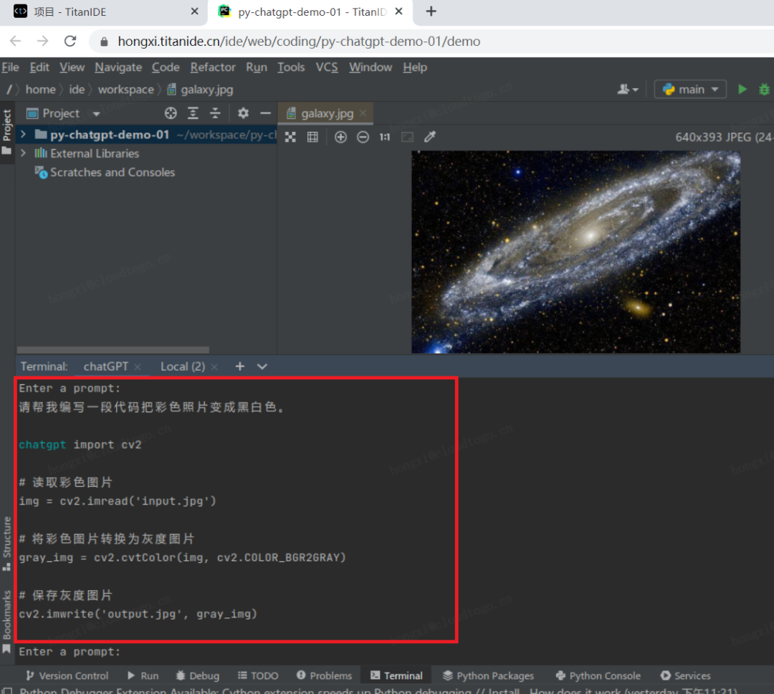Run the main configuration with green play icon

pos(742,90)
